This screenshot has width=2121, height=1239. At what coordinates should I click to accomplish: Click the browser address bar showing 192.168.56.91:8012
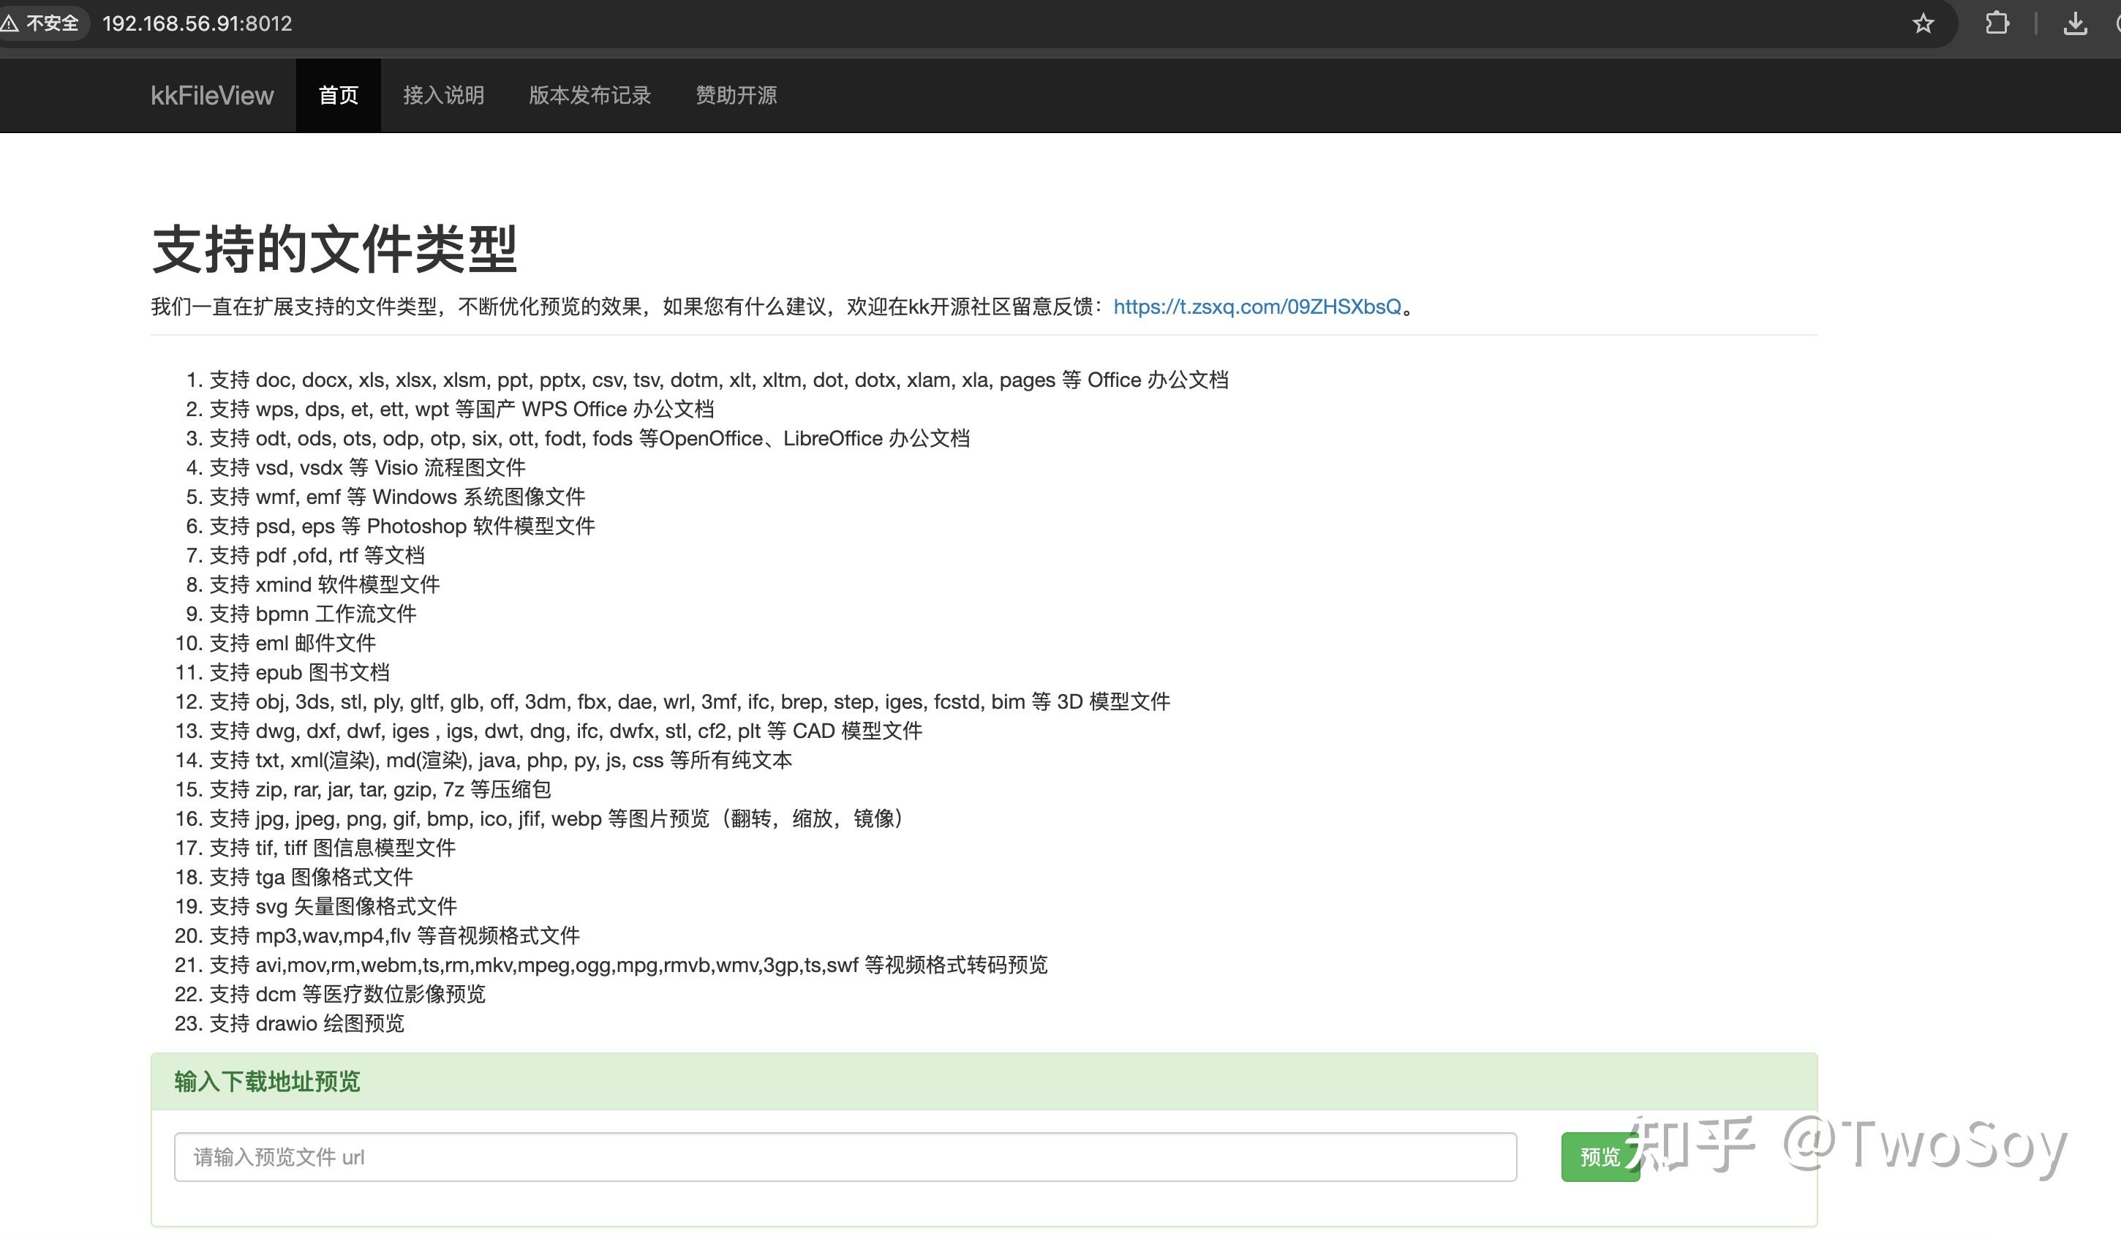point(196,23)
